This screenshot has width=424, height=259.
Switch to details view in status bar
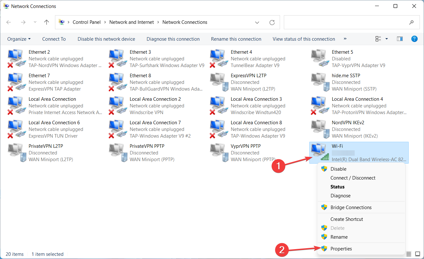pos(409,254)
